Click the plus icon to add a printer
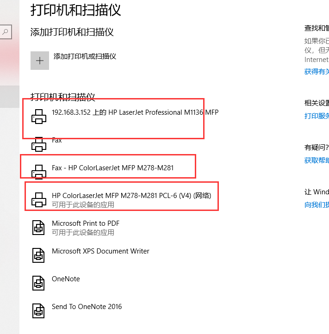 [x=40, y=61]
